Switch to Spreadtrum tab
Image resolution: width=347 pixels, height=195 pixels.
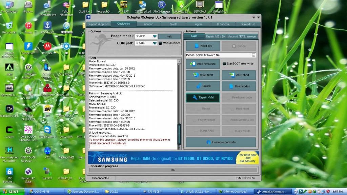[x=248, y=24]
